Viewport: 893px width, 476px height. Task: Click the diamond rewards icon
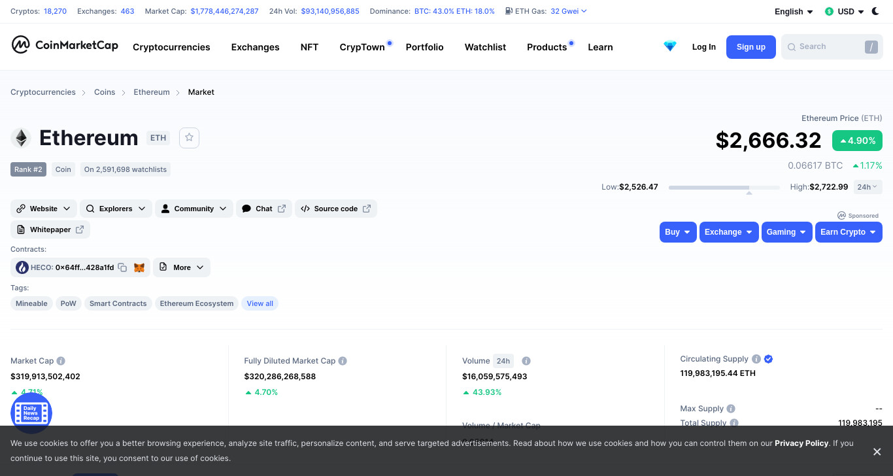point(670,46)
